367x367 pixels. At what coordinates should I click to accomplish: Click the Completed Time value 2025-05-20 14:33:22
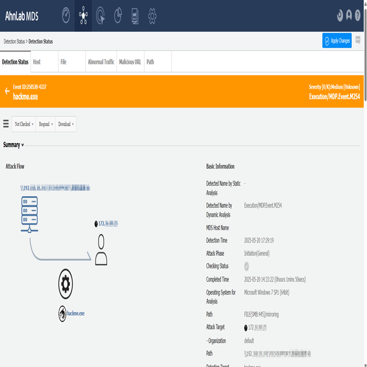(275, 279)
